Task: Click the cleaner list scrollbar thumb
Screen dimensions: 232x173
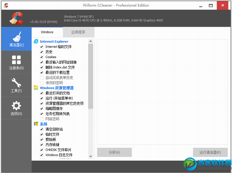Action: click(91, 76)
